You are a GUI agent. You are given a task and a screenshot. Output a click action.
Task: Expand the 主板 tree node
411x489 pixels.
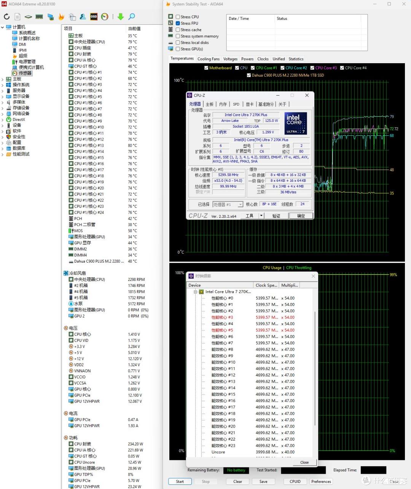3,79
